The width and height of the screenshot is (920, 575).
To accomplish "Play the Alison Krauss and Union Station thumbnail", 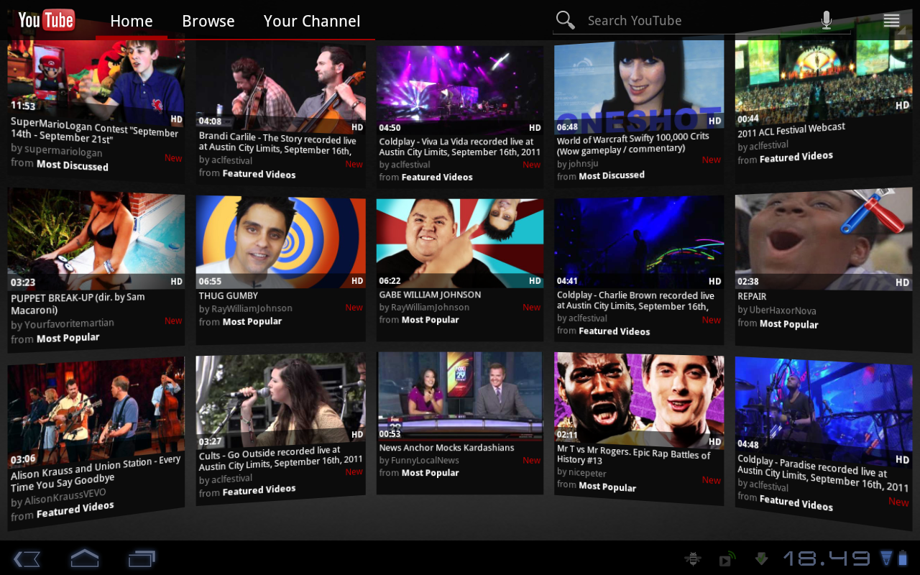I will pyautogui.click(x=96, y=413).
